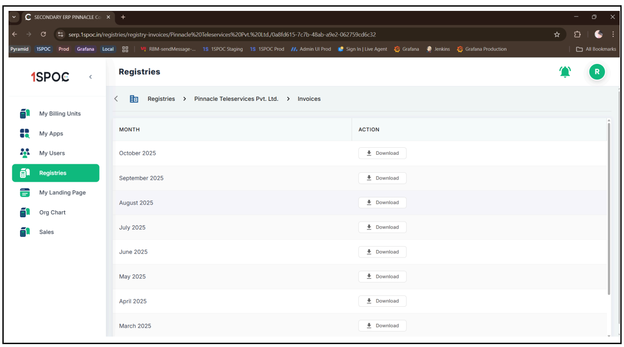Click Pinnacle Teleservices Pvt. Ltd. breadcrumb link
The width and height of the screenshot is (624, 347).
point(236,99)
